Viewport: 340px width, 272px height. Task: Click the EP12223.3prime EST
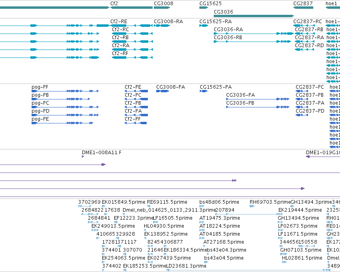[115, 222]
